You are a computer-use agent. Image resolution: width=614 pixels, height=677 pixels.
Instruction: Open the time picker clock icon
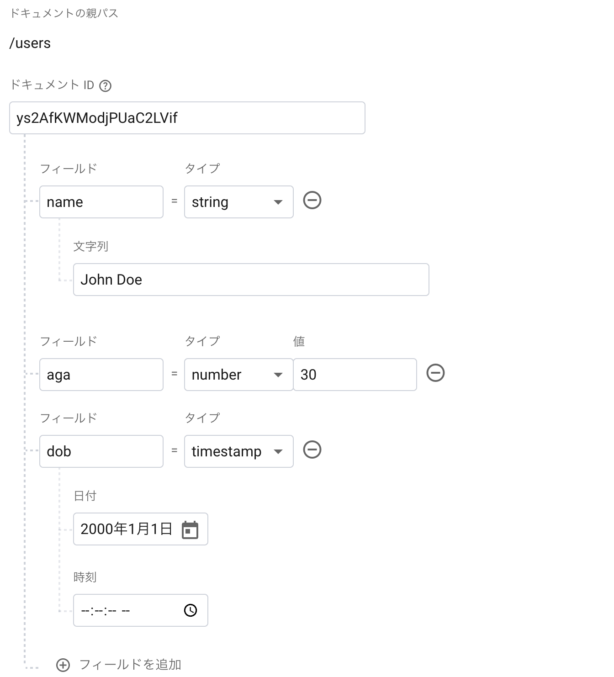(191, 610)
